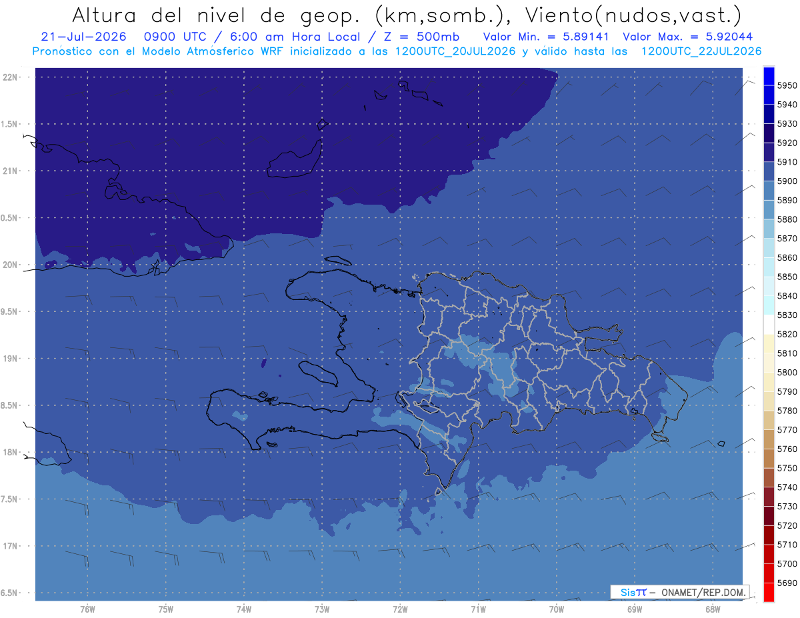Click the longitude label '73W'
Viewport: 800px width, 618px height.
click(322, 609)
